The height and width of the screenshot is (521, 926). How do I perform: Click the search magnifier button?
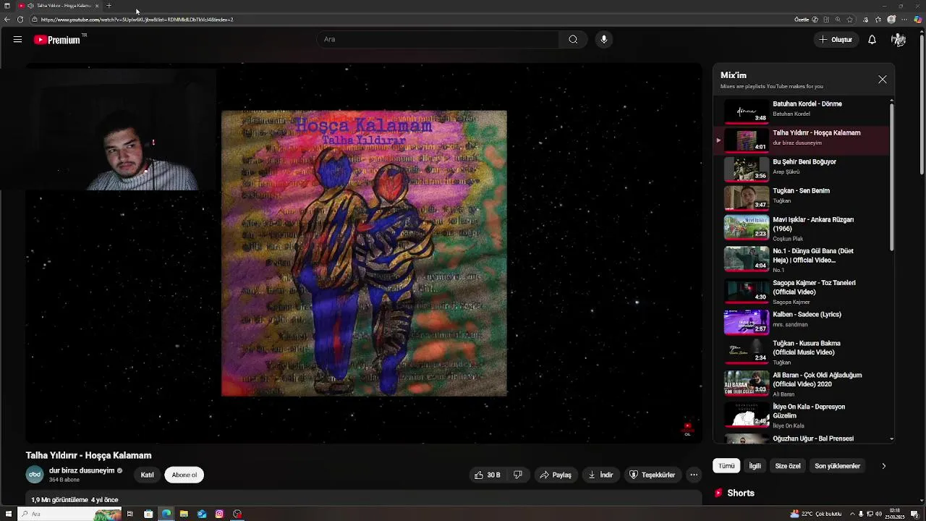pos(573,40)
